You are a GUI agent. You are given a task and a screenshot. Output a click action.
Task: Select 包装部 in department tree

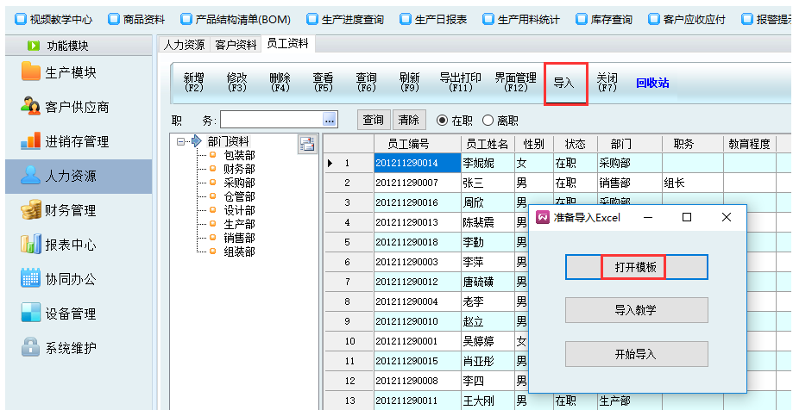(239, 155)
